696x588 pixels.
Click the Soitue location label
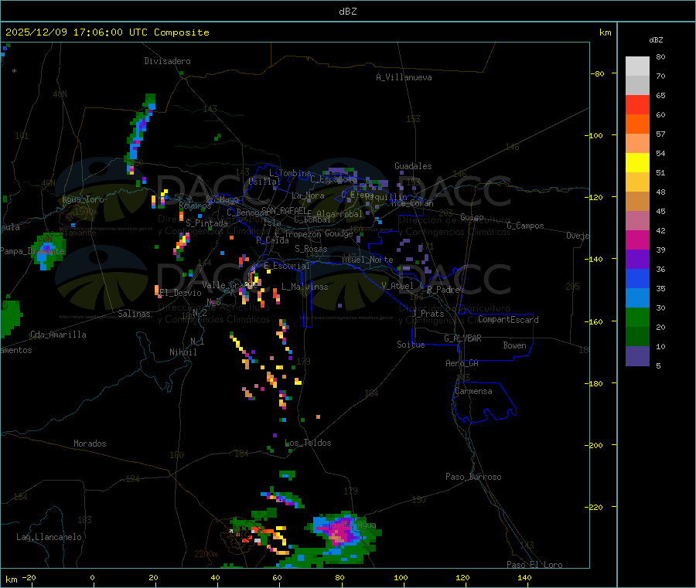coord(411,345)
